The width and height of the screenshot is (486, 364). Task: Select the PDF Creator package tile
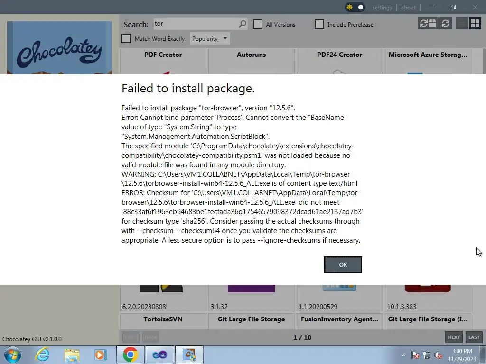(163, 61)
